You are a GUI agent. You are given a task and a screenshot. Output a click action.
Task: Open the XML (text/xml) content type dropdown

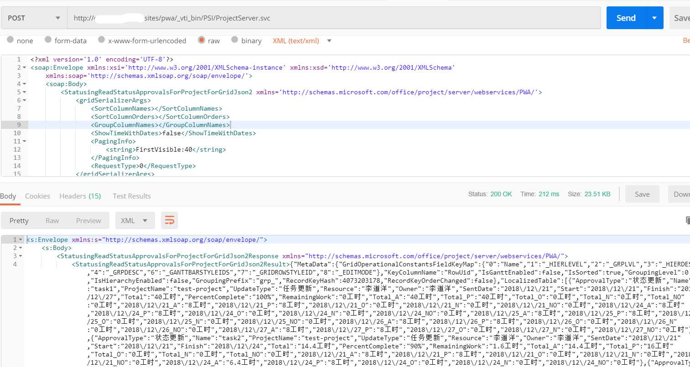point(302,41)
